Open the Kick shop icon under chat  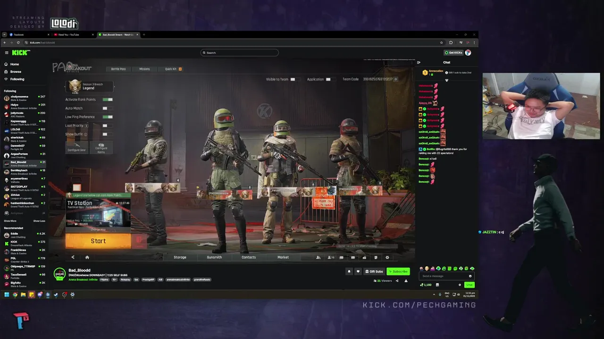click(437, 284)
